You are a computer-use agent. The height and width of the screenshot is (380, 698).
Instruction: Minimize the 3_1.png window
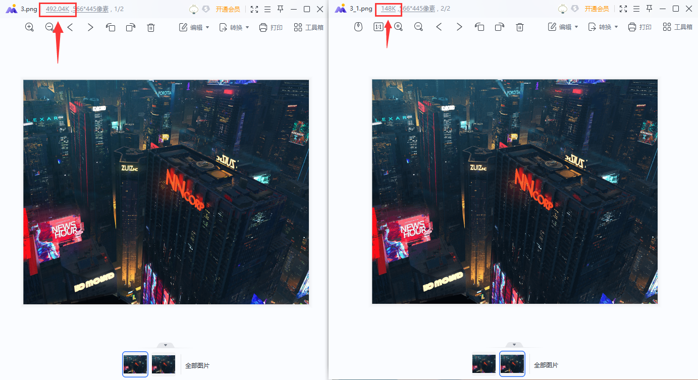pyautogui.click(x=663, y=9)
